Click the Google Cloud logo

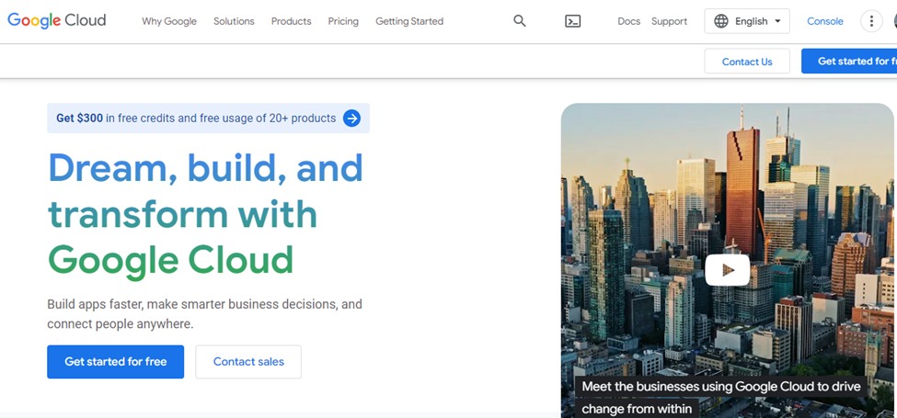tap(57, 20)
